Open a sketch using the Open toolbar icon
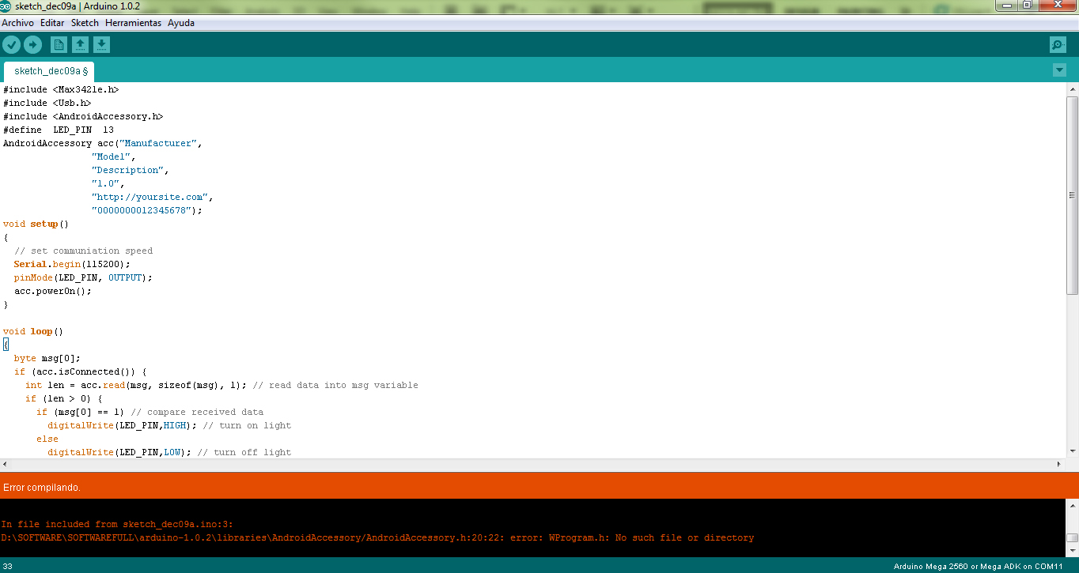 point(80,44)
